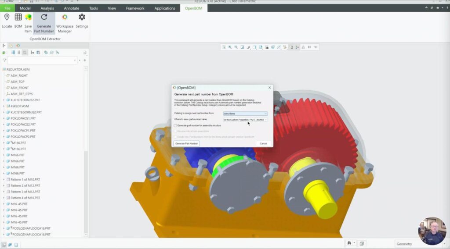The image size is (450, 249).
Task: Select ASM_DEF_CSYS in model tree
Action: pyautogui.click(x=22, y=94)
